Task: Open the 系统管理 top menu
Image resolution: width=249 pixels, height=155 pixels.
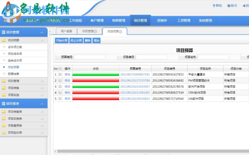Action: click(x=205, y=21)
